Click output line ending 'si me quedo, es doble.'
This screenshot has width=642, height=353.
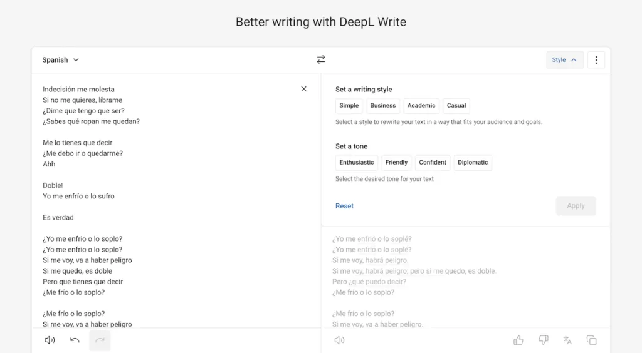click(414, 271)
